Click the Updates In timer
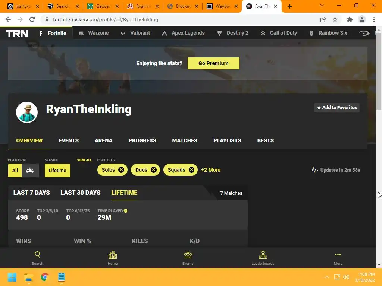The height and width of the screenshot is (286, 382). click(x=335, y=170)
